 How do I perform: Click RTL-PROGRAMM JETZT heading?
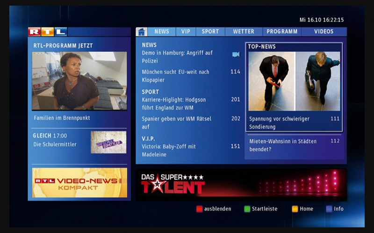(x=63, y=46)
